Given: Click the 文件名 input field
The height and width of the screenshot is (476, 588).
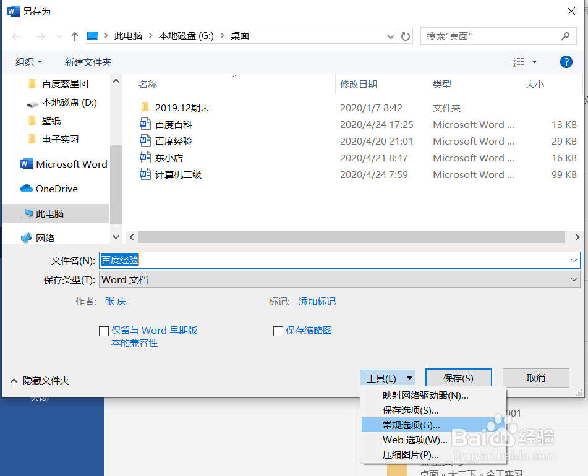Looking at the screenshot, I should coord(339,260).
